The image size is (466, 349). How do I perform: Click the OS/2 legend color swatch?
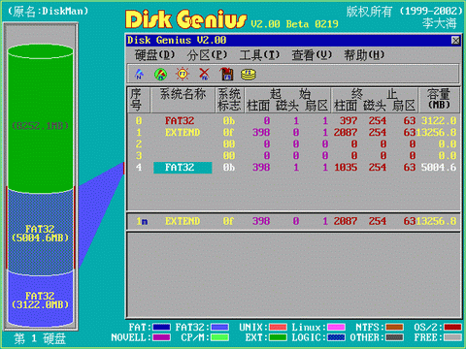tap(452, 328)
